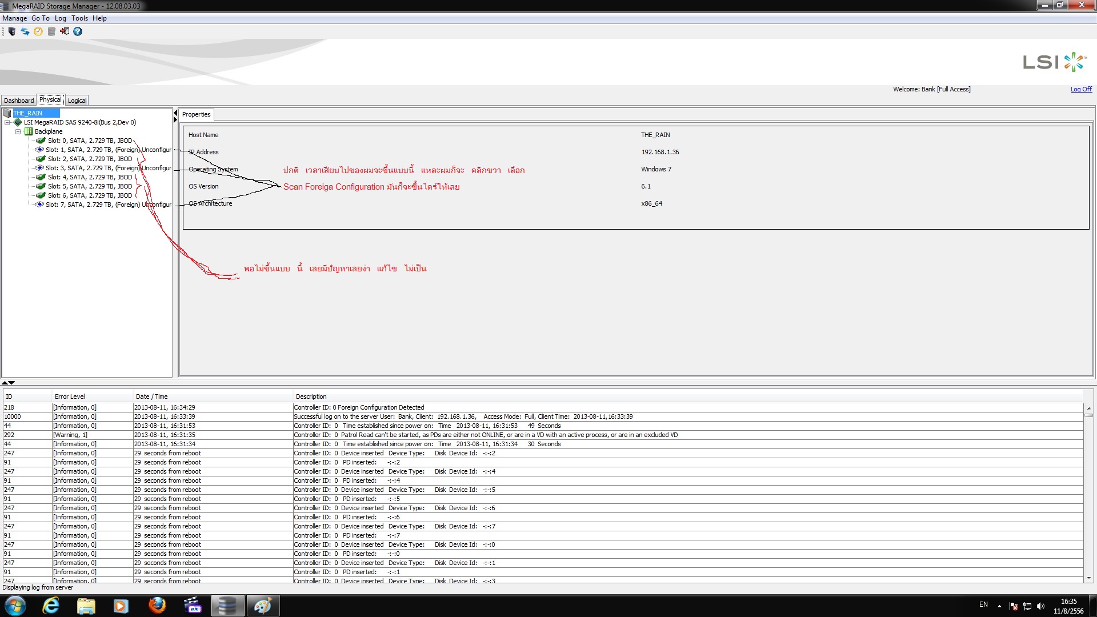Select Foreign Configuration Detected log entry
1097x617 pixels.
[359, 407]
